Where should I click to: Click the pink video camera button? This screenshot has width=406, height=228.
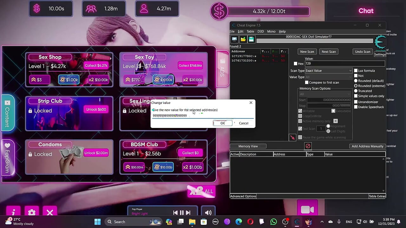(x=307, y=210)
